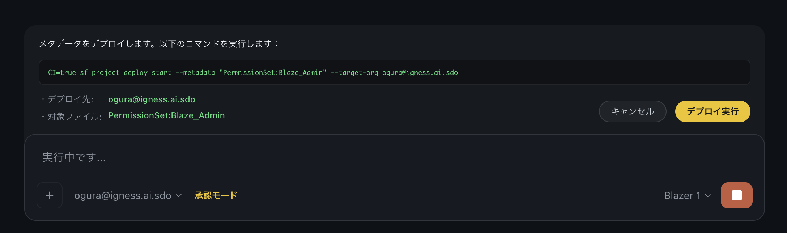Image resolution: width=787 pixels, height=233 pixels.
Task: Stop the running execution with the square button
Action: pyautogui.click(x=736, y=195)
